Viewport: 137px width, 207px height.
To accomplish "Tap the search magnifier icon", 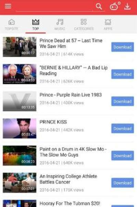I will point(99,6).
